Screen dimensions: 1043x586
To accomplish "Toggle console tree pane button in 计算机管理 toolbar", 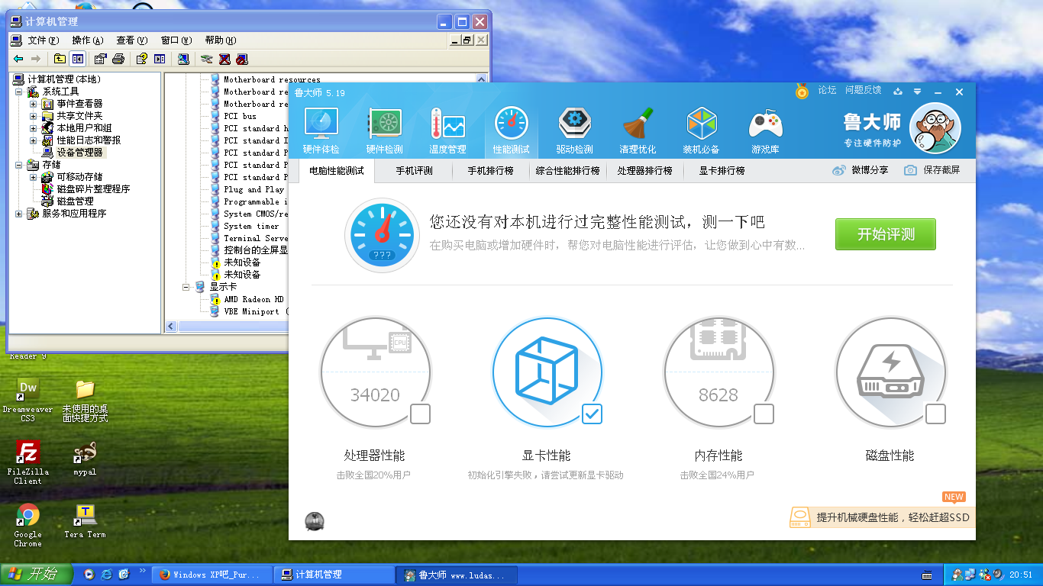I will [78, 59].
